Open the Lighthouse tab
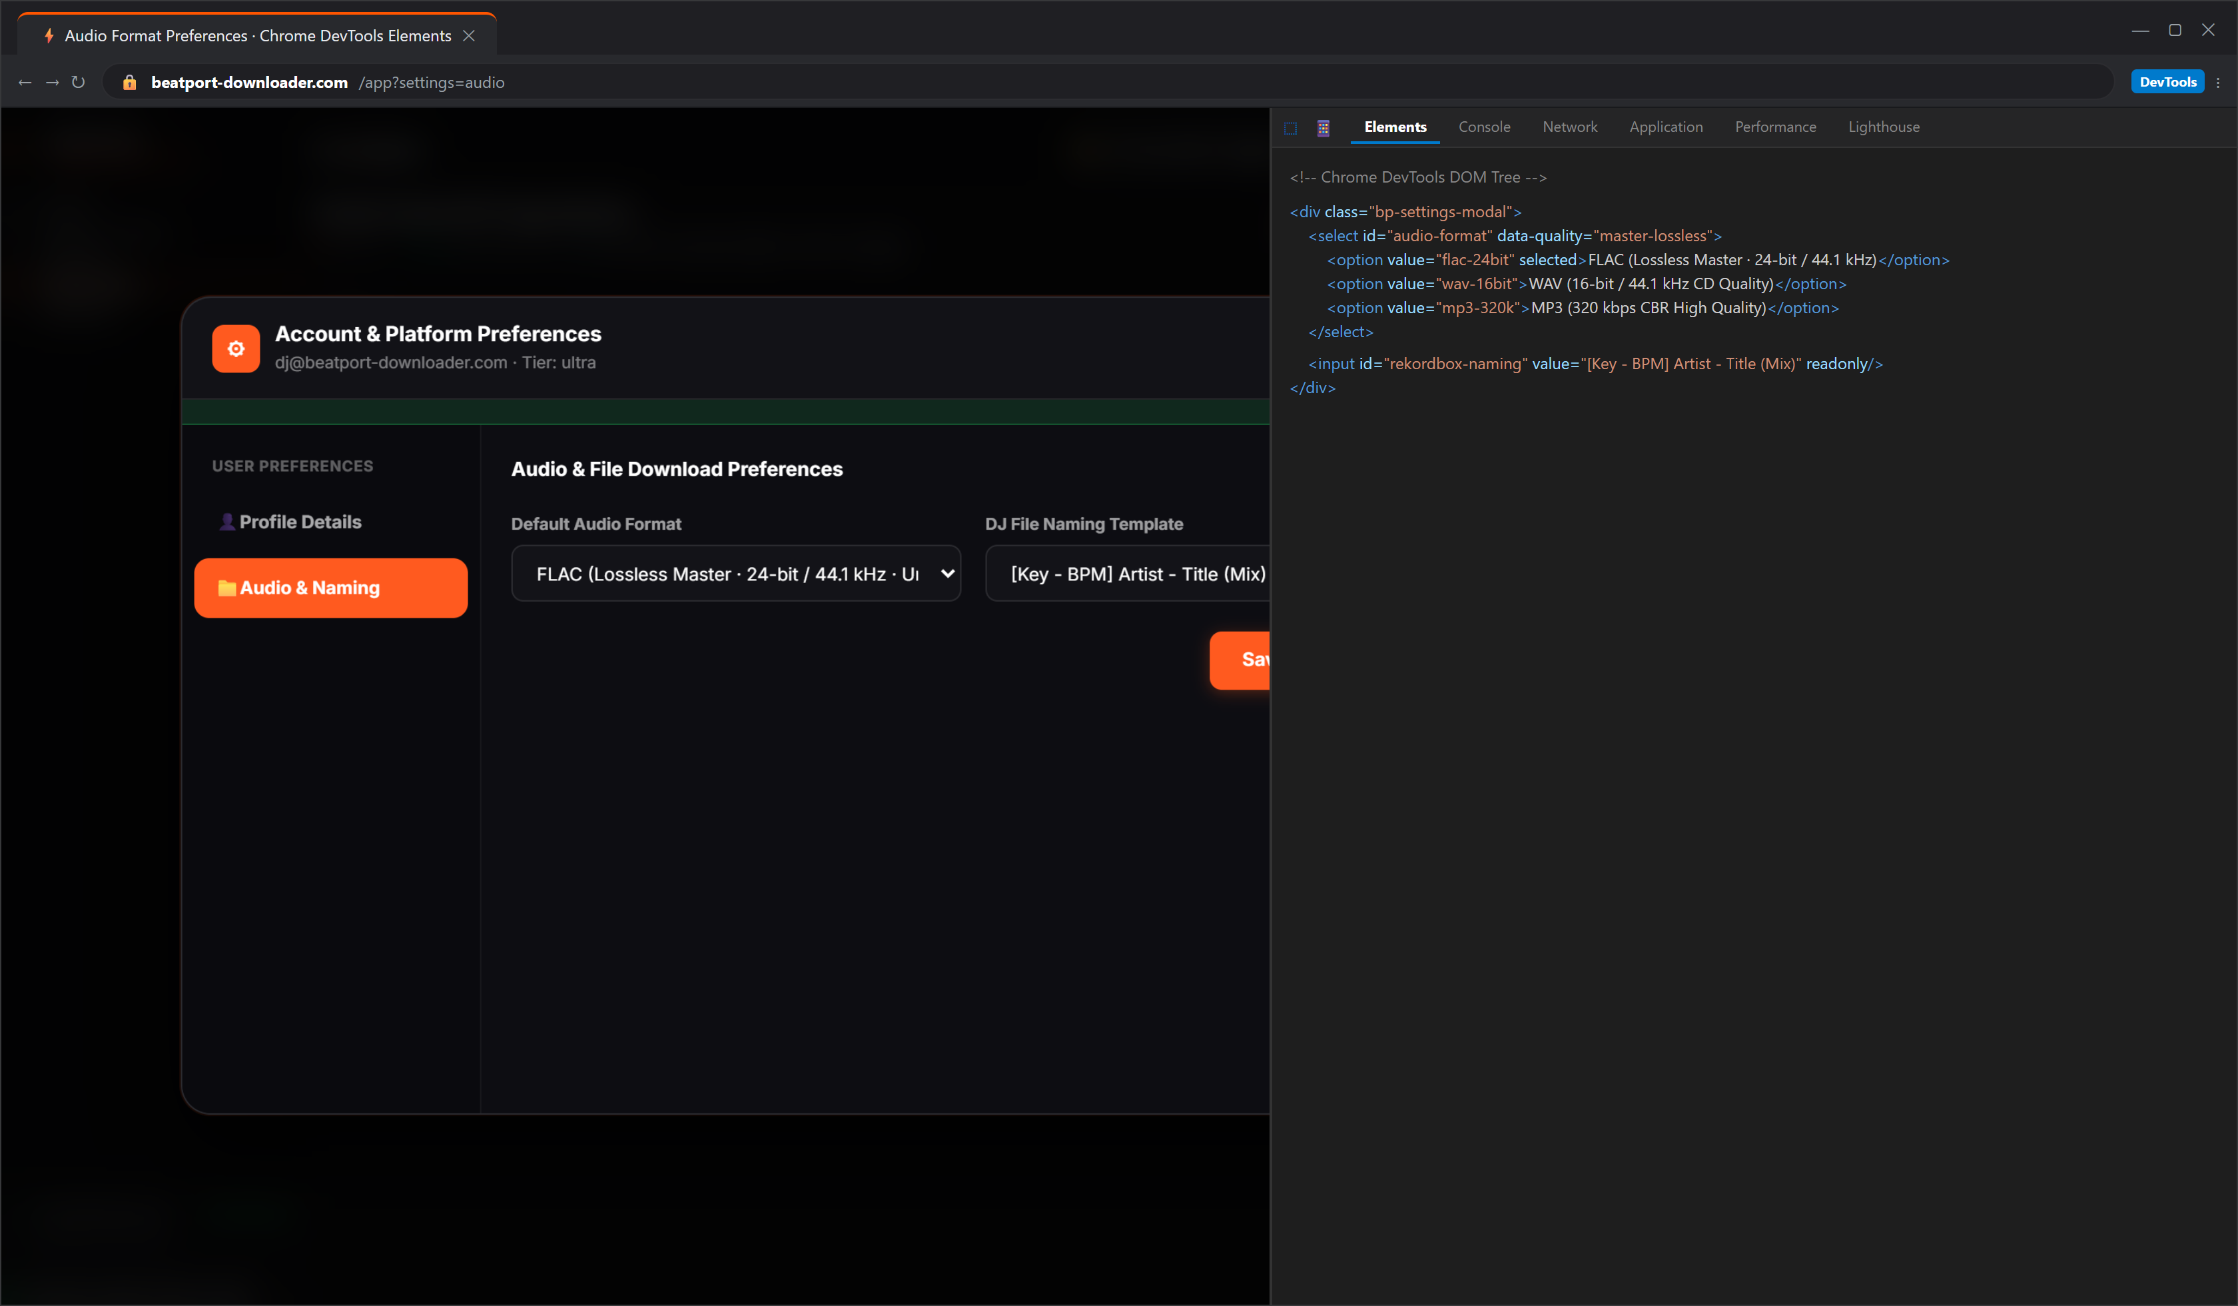2238x1306 pixels. point(1883,127)
